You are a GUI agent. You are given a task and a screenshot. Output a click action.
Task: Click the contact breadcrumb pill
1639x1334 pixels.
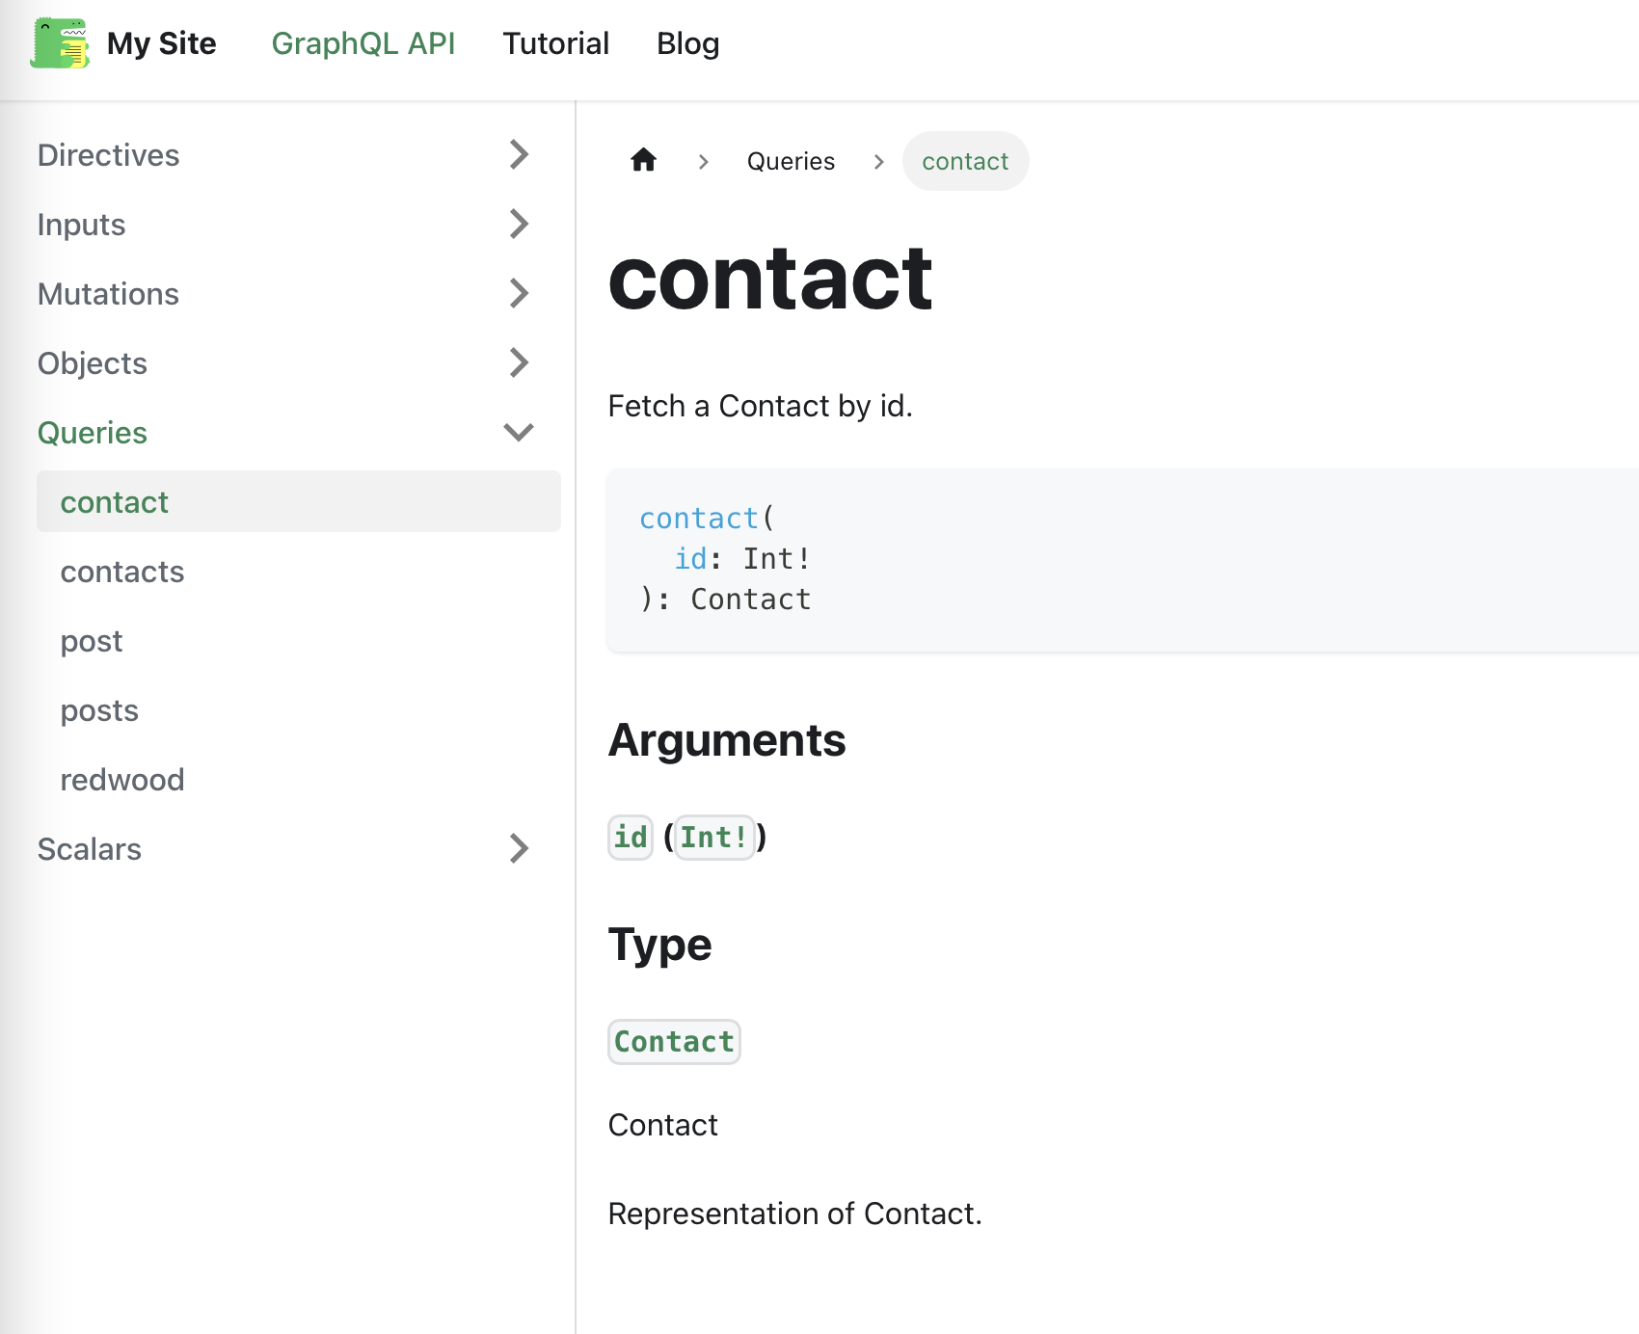[965, 161]
